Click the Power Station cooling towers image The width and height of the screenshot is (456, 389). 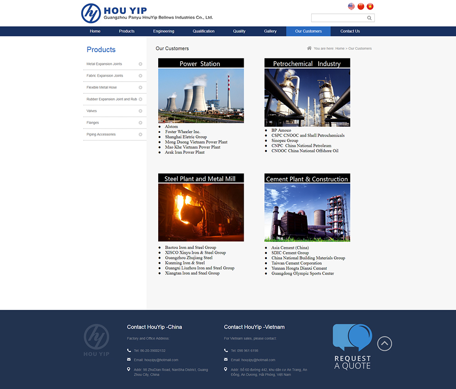point(201,95)
